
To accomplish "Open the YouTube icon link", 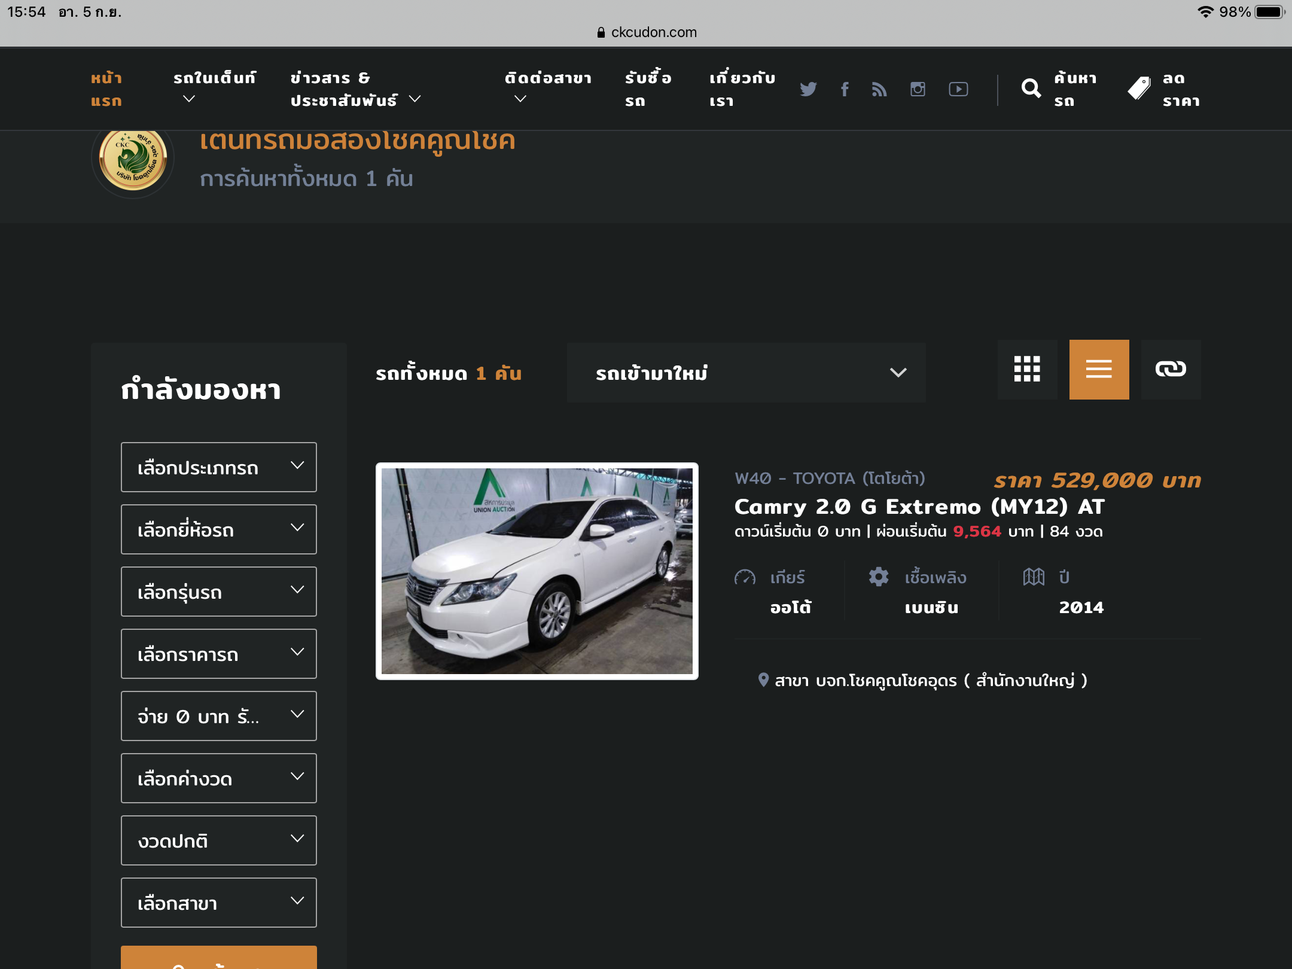I will pyautogui.click(x=958, y=89).
